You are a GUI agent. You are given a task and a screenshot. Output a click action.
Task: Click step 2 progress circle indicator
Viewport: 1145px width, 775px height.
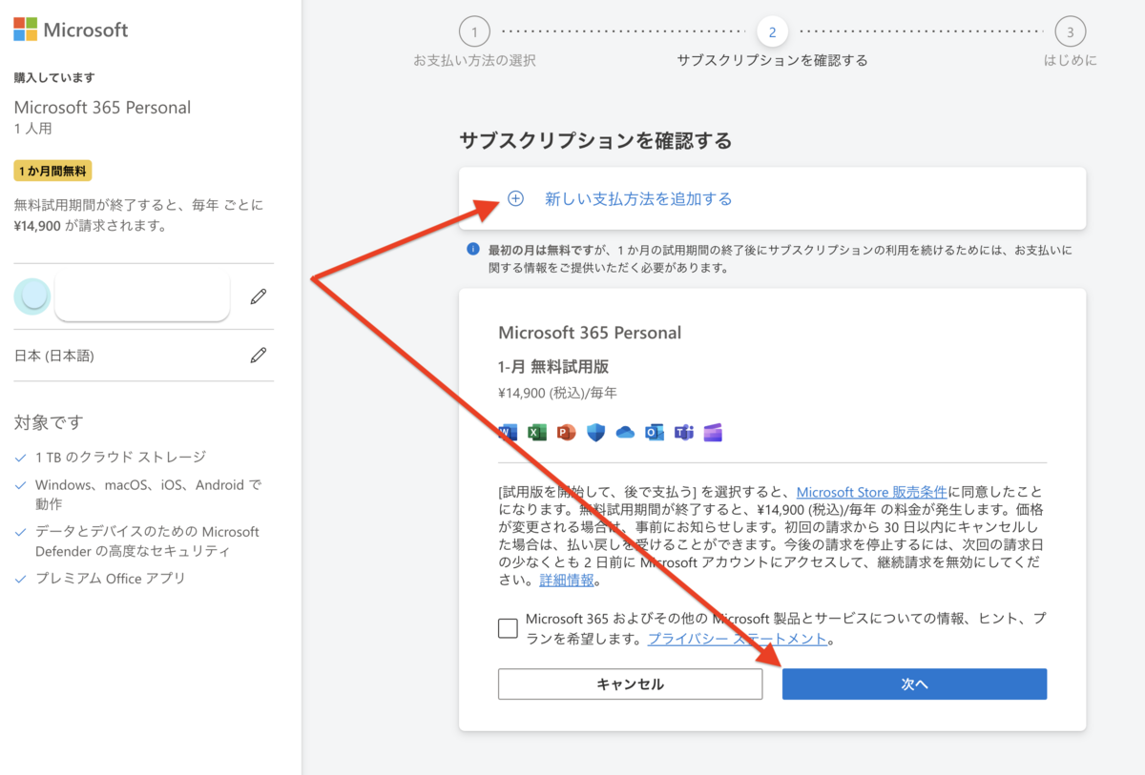coord(773,31)
